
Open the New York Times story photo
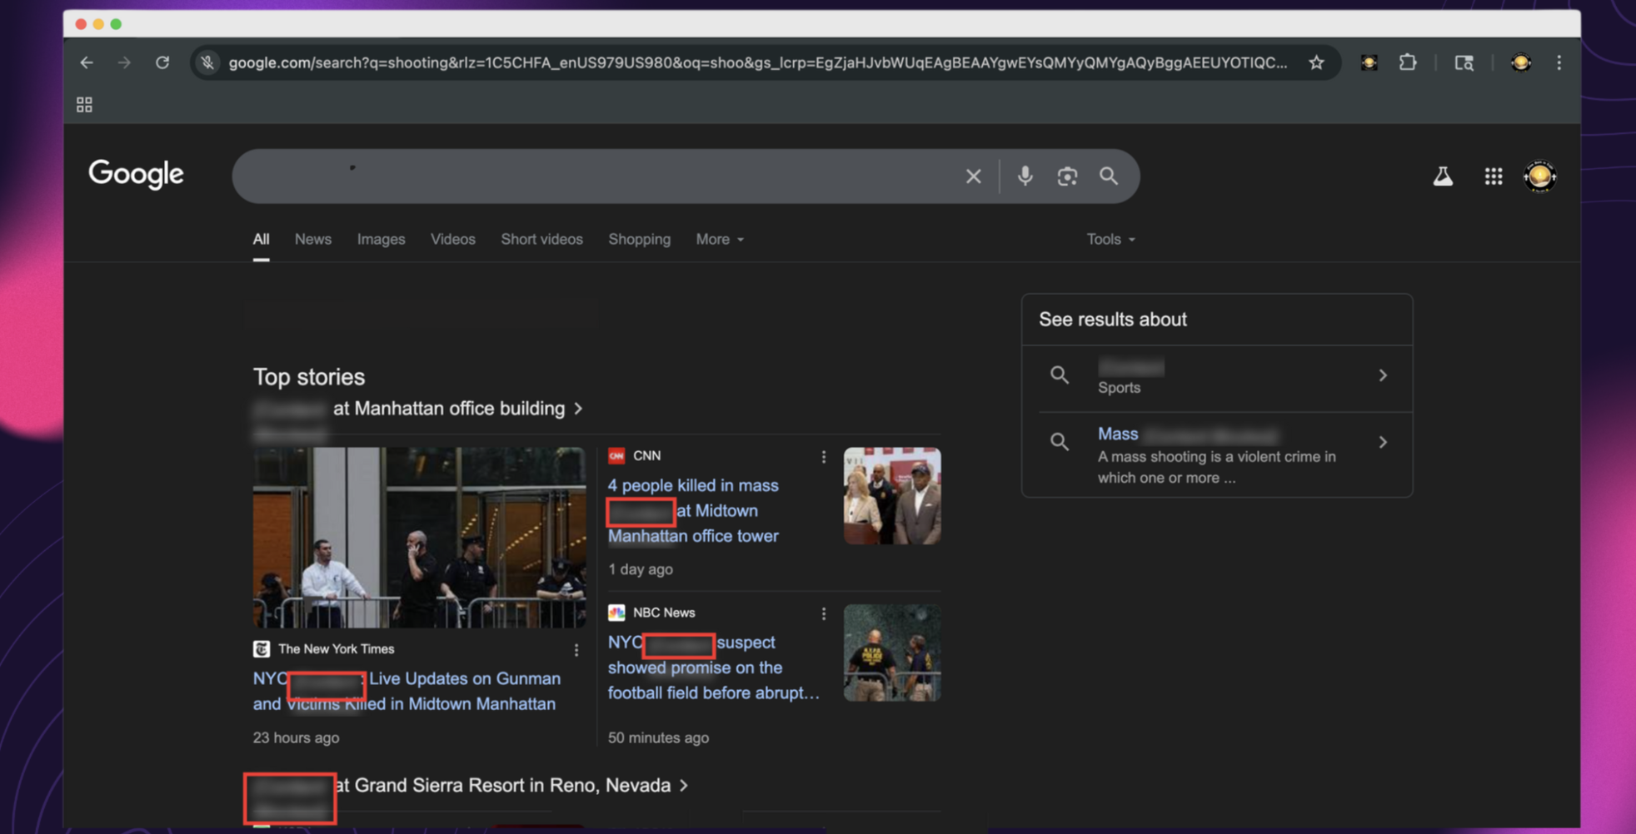pyautogui.click(x=419, y=538)
